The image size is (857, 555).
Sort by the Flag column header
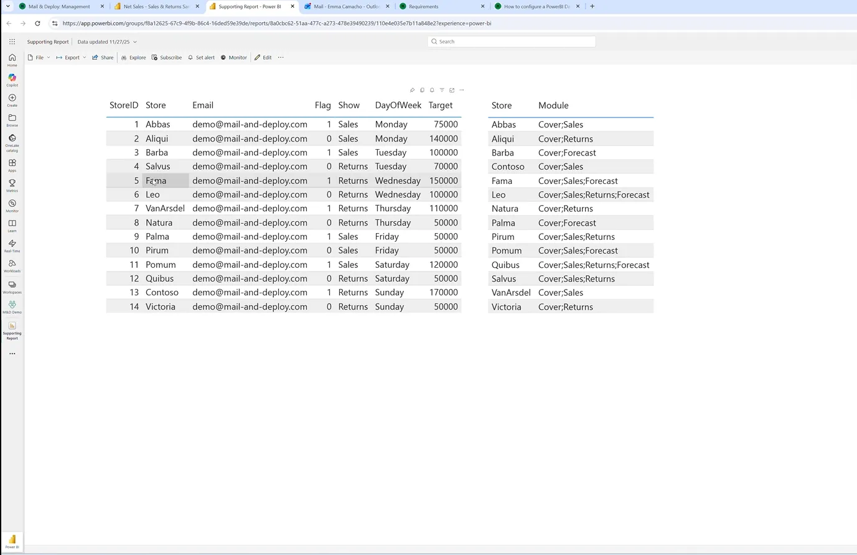tap(323, 106)
